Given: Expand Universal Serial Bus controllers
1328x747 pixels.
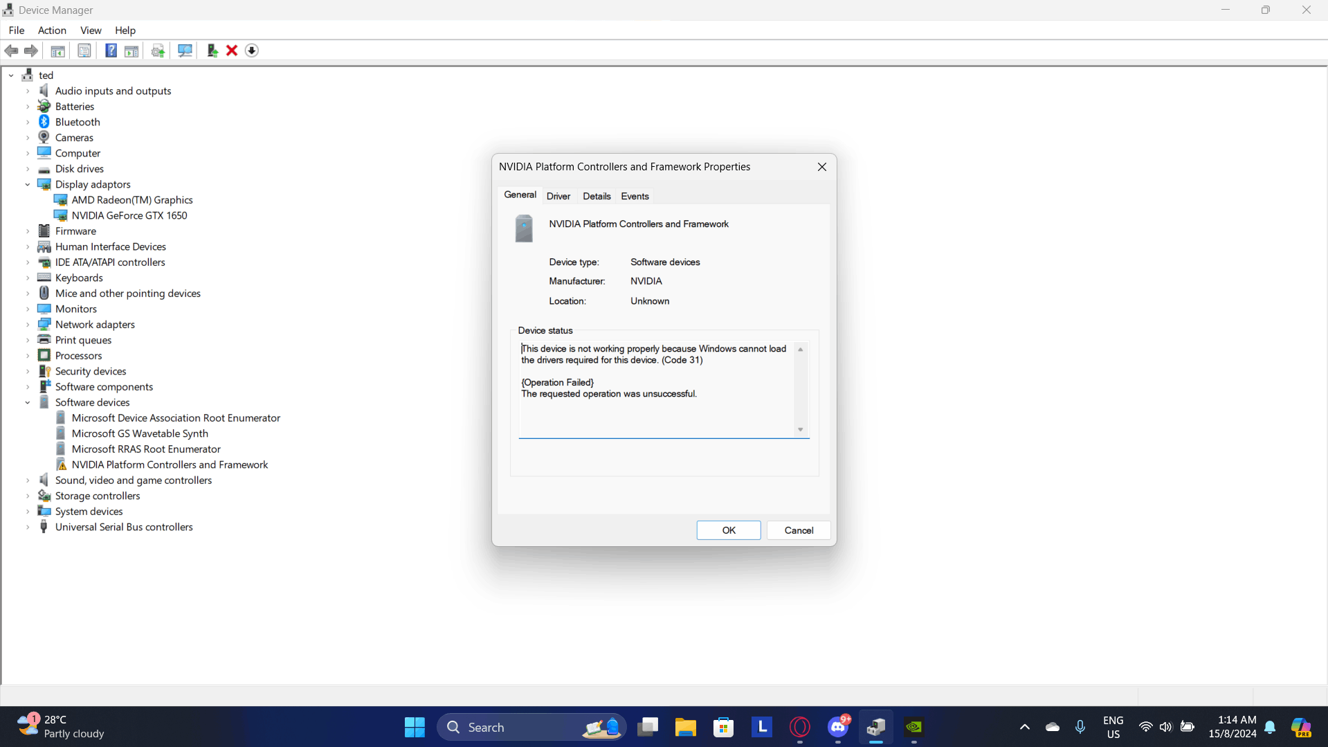Looking at the screenshot, I should (x=28, y=528).
